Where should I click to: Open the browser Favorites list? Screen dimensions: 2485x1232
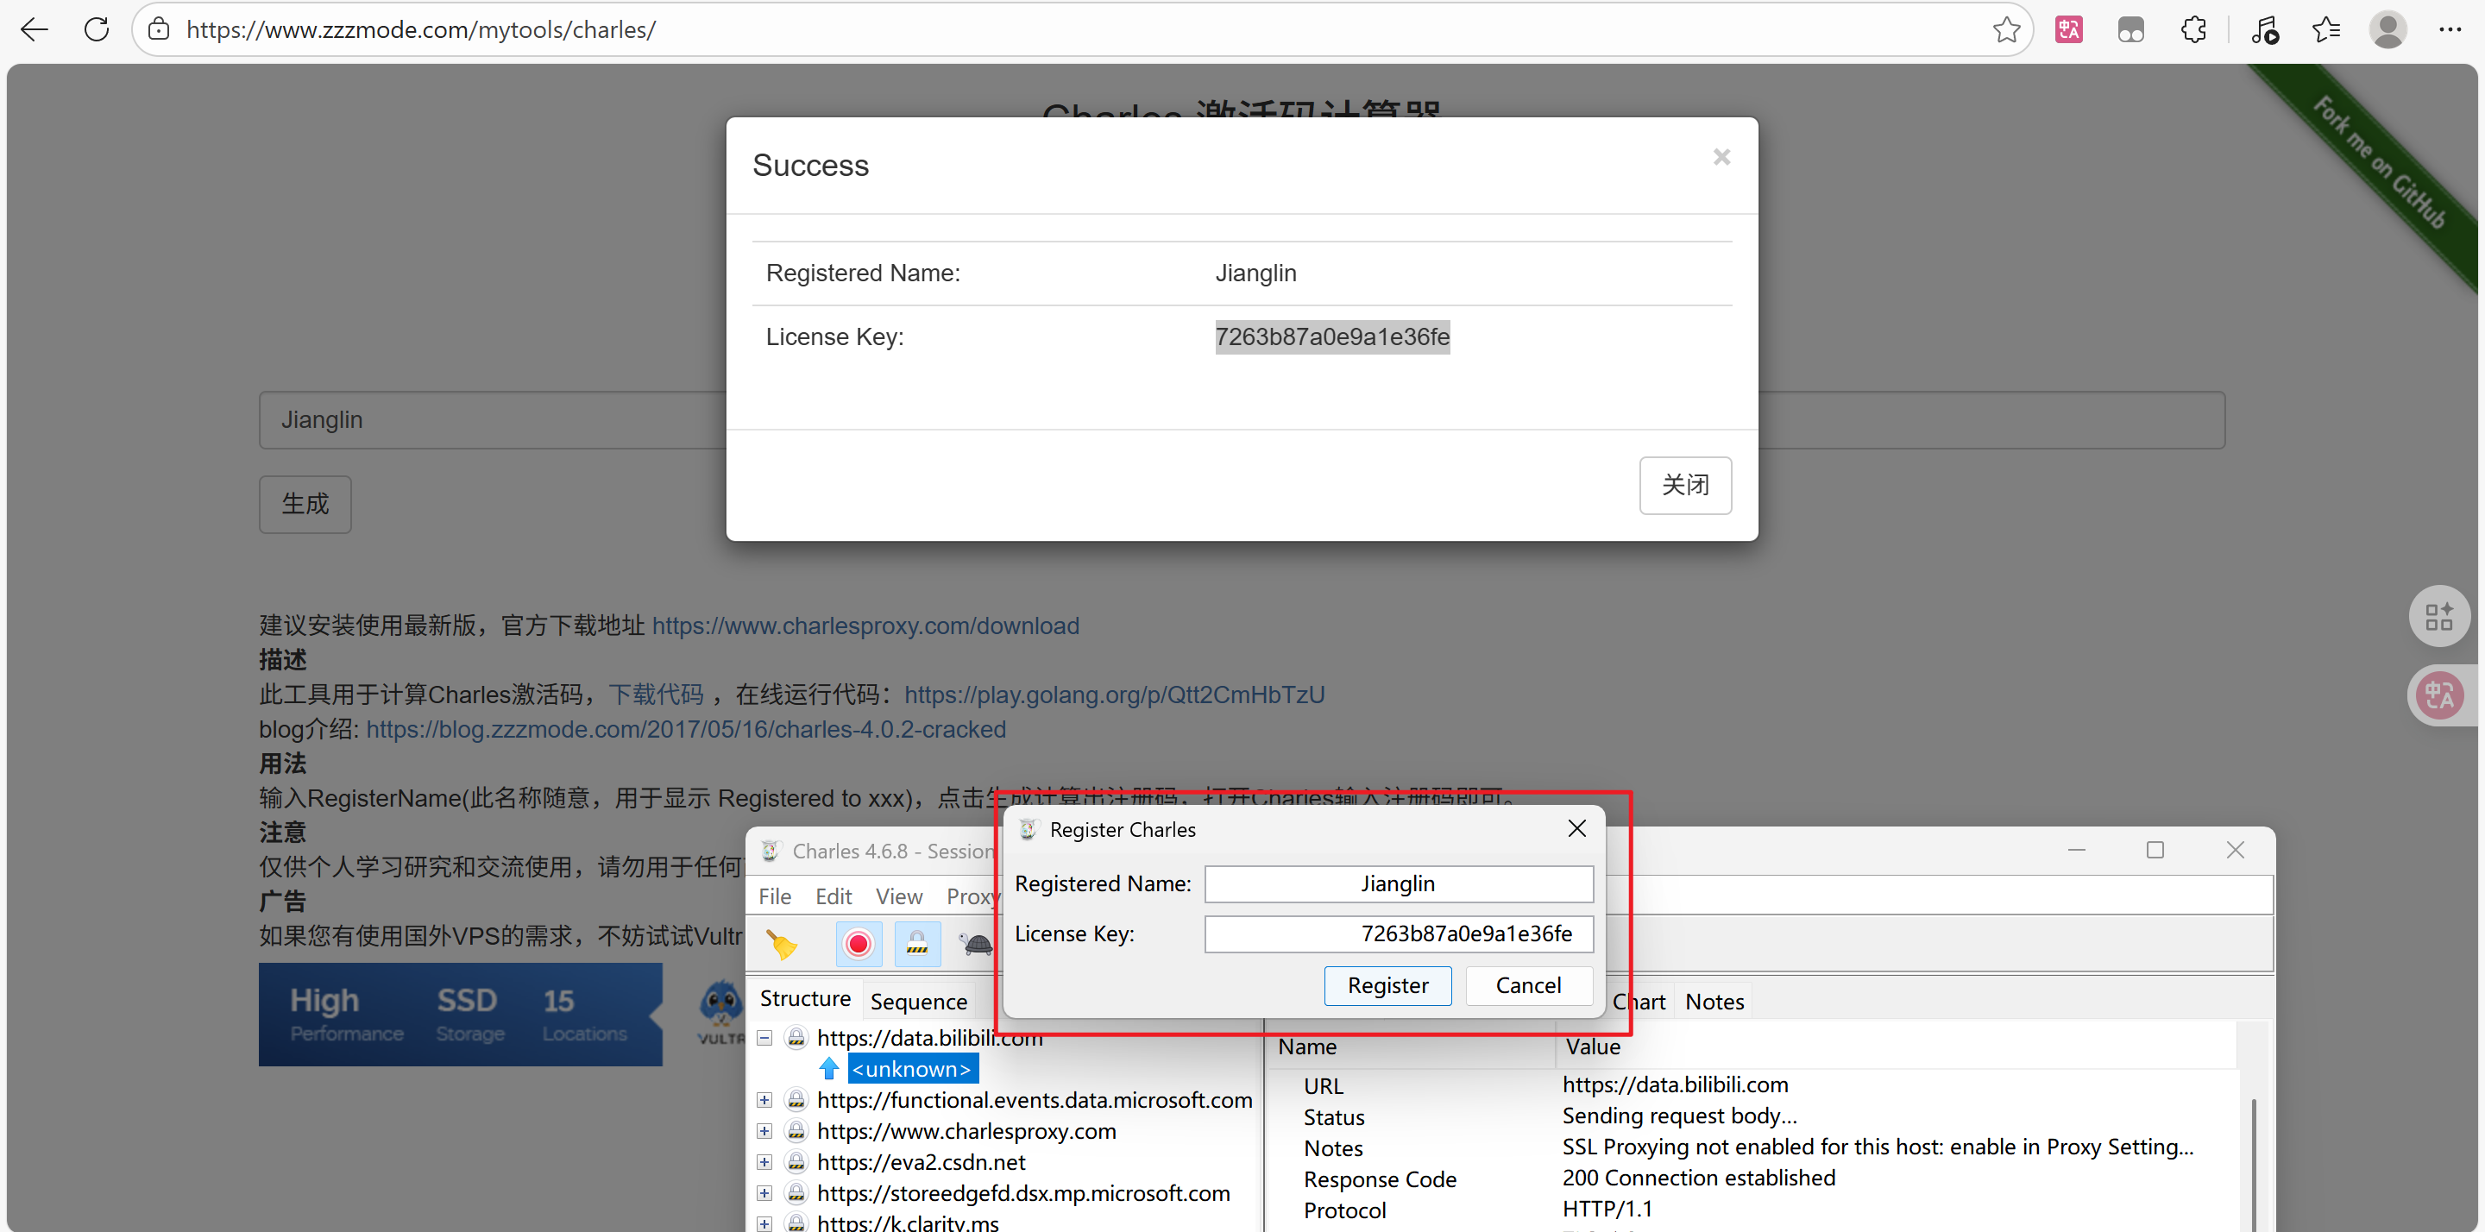[x=2326, y=30]
